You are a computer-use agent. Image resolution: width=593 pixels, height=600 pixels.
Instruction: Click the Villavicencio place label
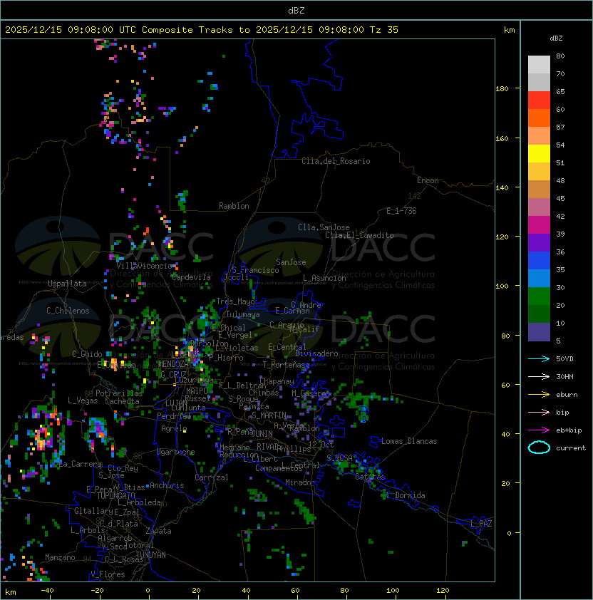pos(144,266)
